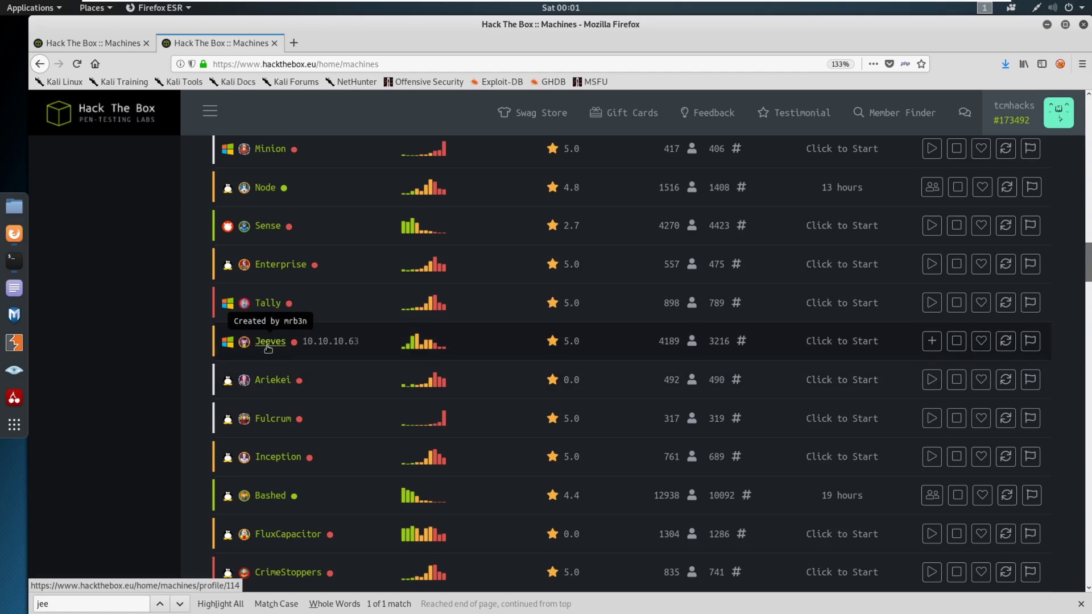1092x614 pixels.
Task: Click 'Click to Start' on the Sense row
Action: coord(842,226)
